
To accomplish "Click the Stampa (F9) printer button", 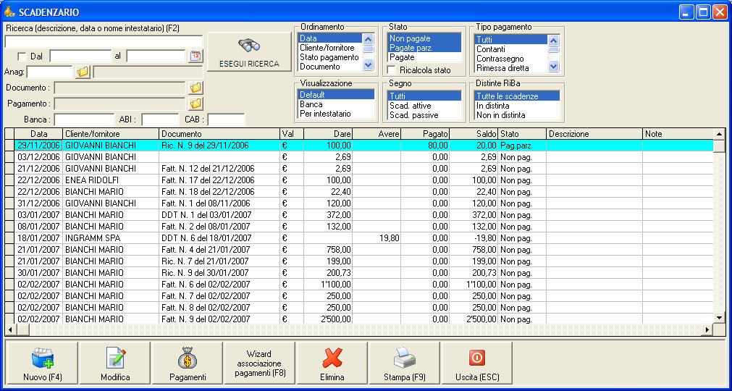I will pyautogui.click(x=404, y=363).
